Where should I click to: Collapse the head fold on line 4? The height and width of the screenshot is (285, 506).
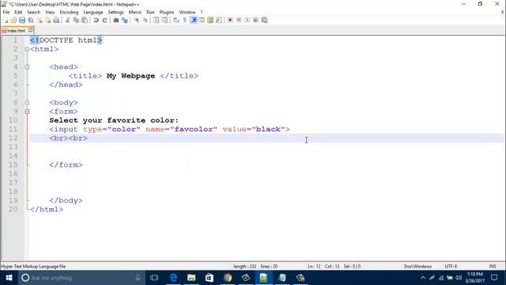27,66
